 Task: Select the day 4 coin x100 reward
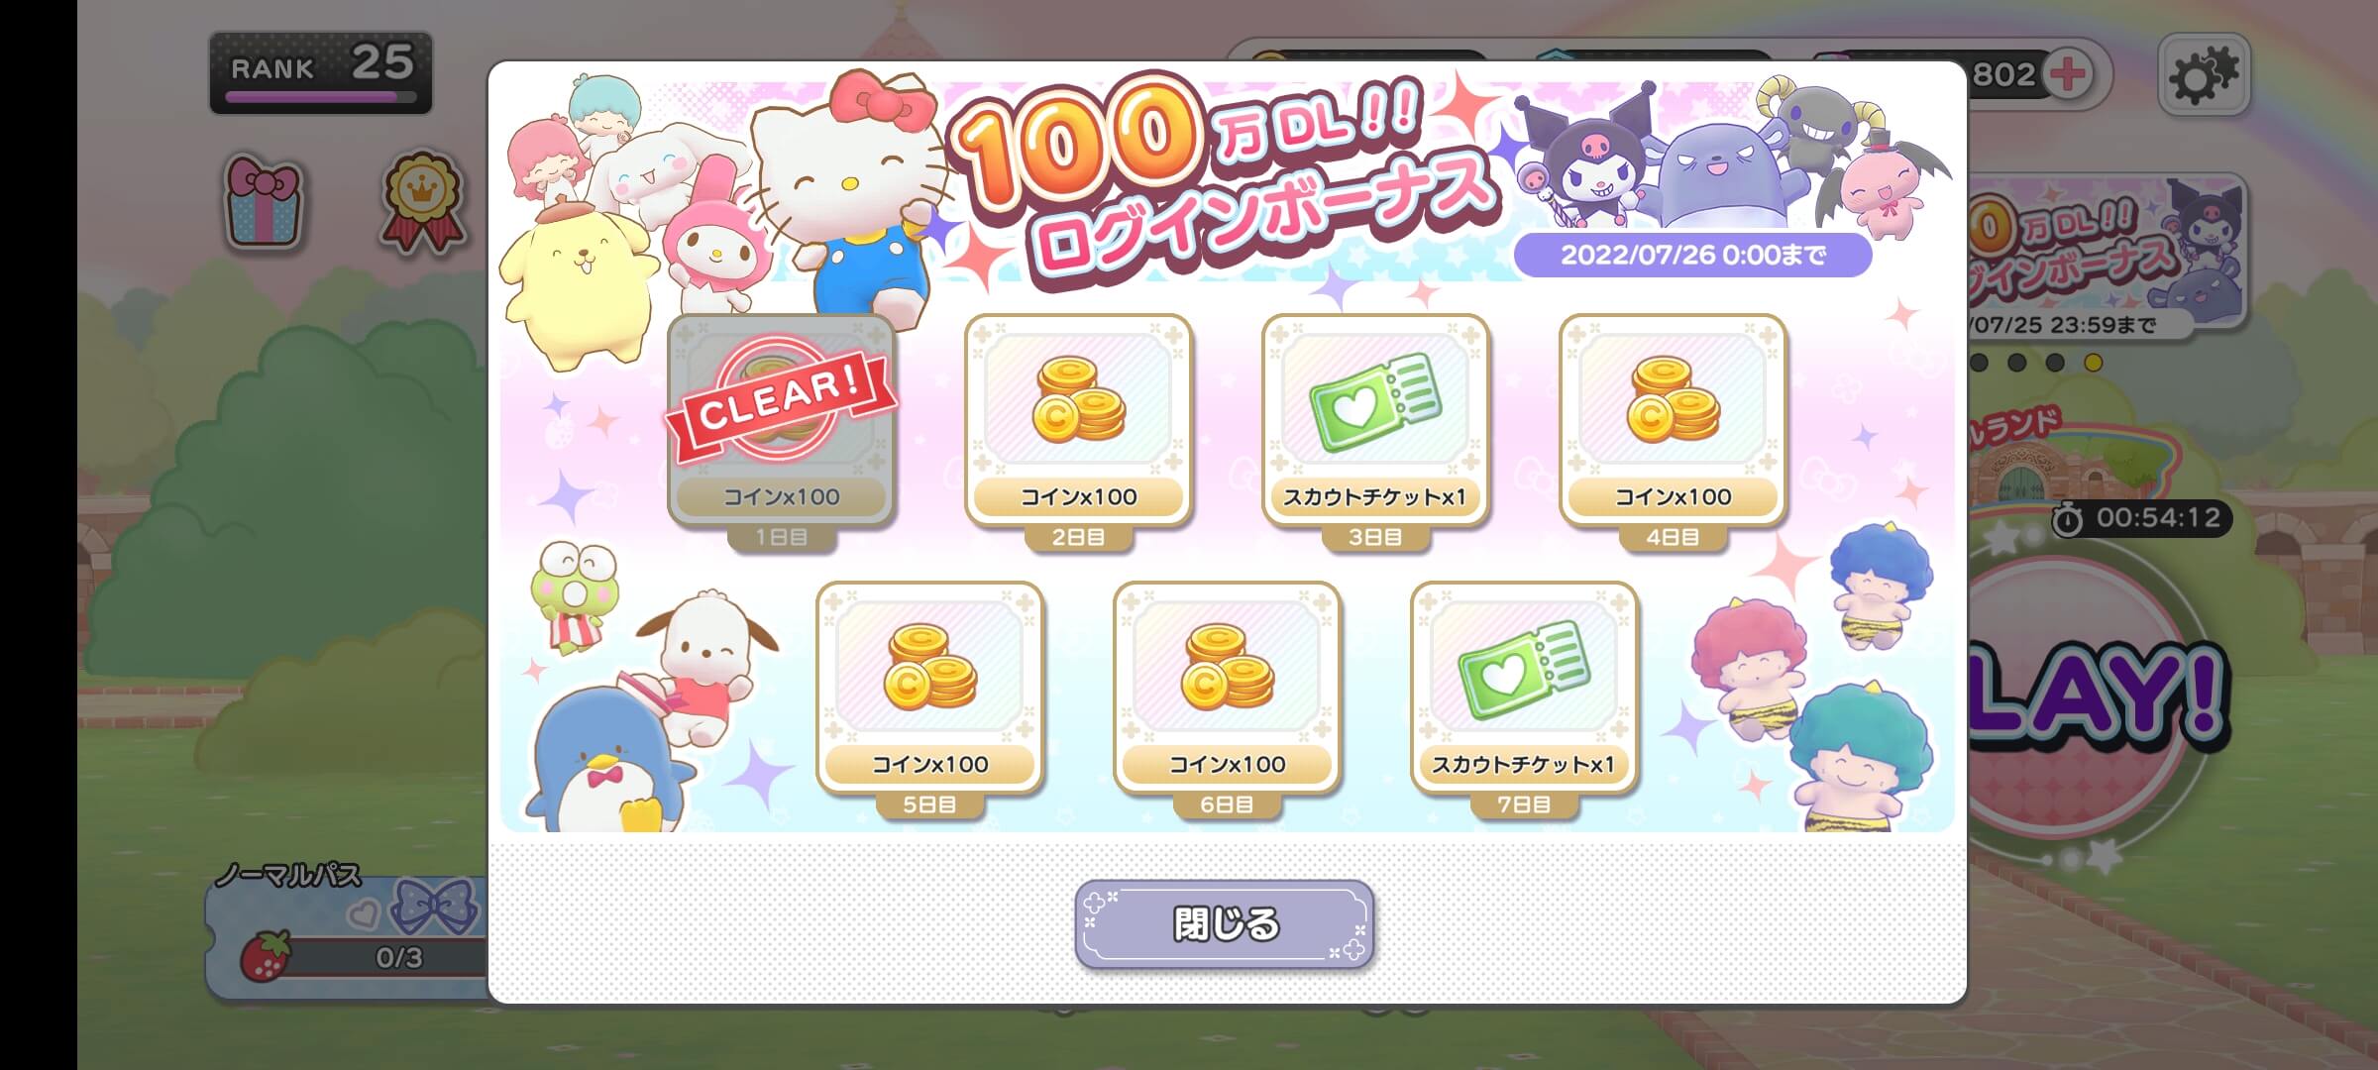[1673, 420]
